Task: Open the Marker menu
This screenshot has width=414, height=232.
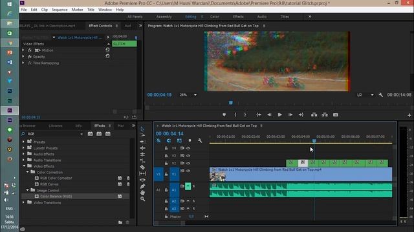Action: pos(77,10)
